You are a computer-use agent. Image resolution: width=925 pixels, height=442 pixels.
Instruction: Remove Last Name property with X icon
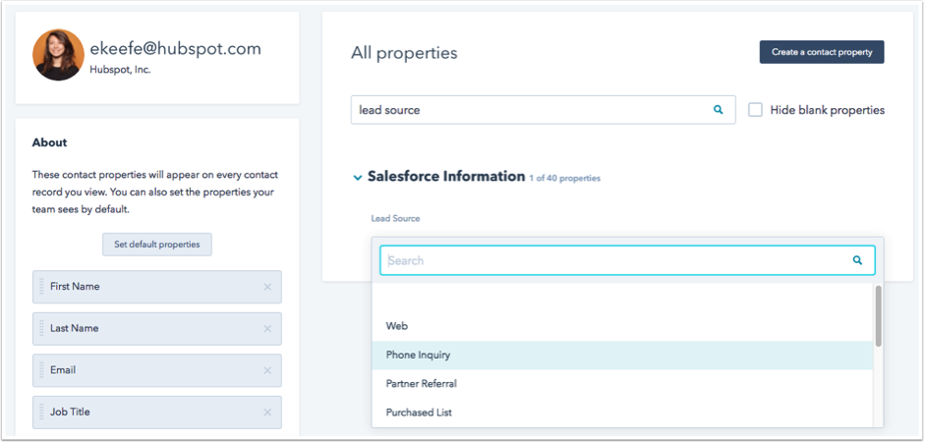267,329
